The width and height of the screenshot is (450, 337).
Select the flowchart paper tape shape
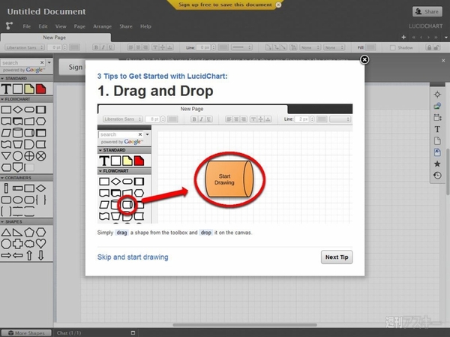[6, 144]
